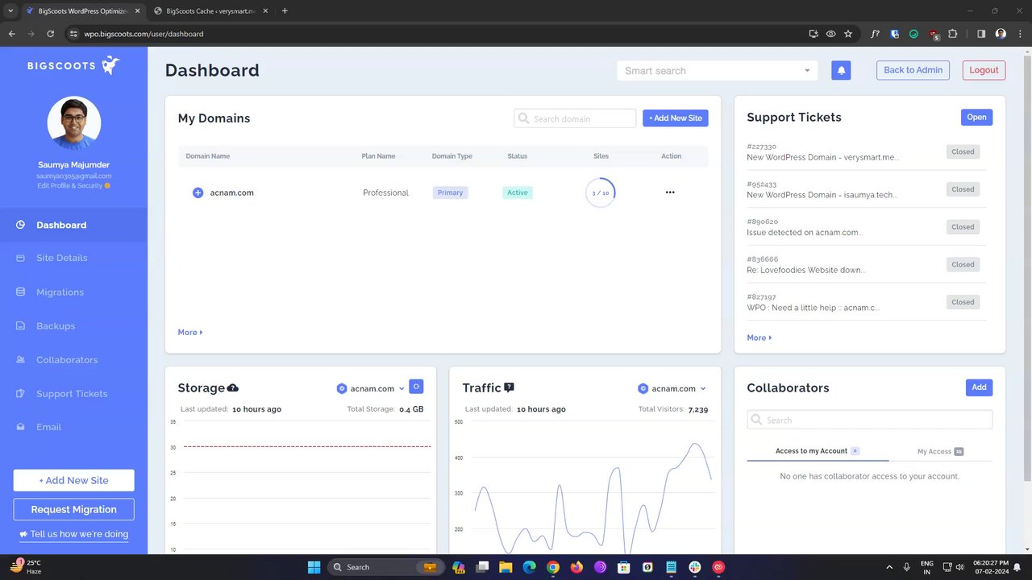Click Firefox icon in taskbar

click(576, 567)
